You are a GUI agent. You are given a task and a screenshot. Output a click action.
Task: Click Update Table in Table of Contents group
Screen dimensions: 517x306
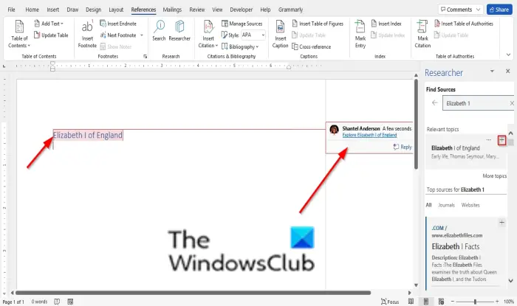51,35
